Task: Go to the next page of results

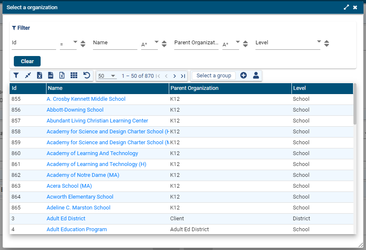Action: (x=175, y=76)
